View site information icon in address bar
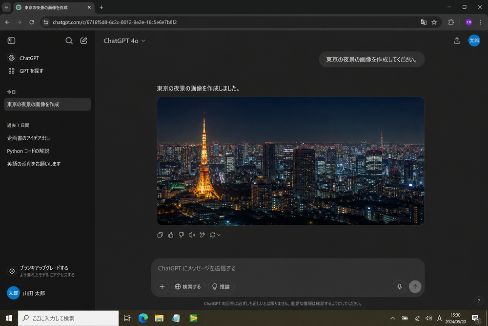The image size is (488, 326). [46, 22]
